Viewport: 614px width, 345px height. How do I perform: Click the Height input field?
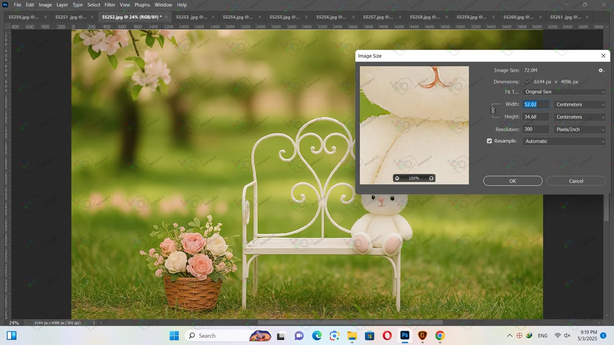pyautogui.click(x=535, y=117)
